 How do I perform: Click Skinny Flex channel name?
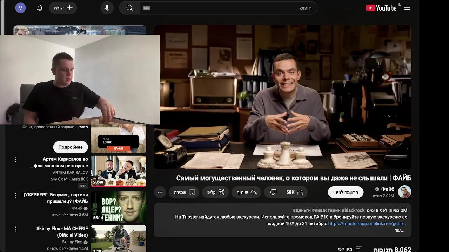pos(72,242)
